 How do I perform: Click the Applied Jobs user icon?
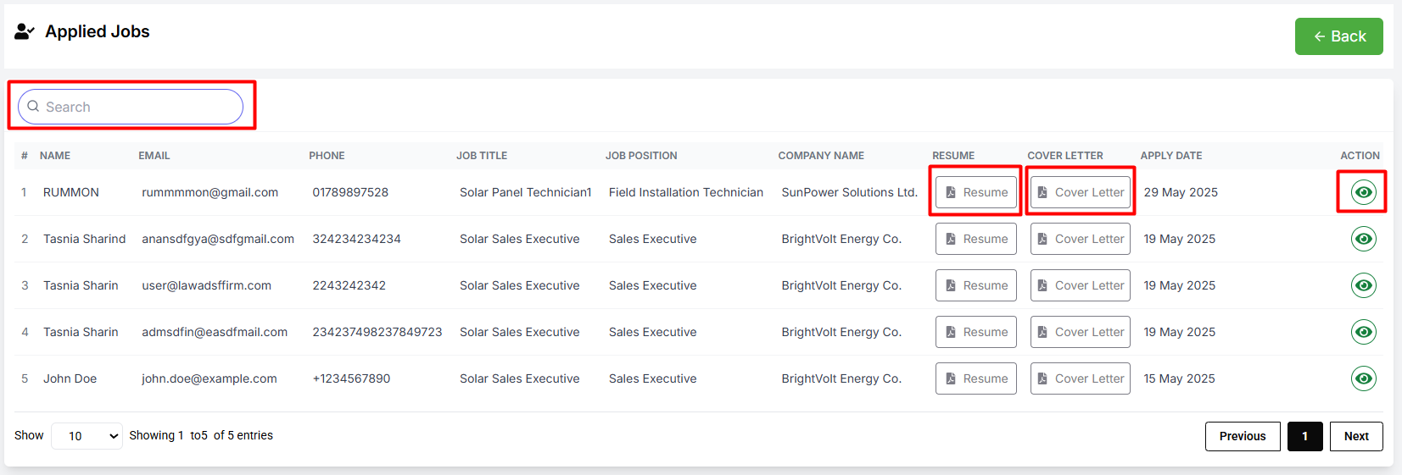pos(25,32)
